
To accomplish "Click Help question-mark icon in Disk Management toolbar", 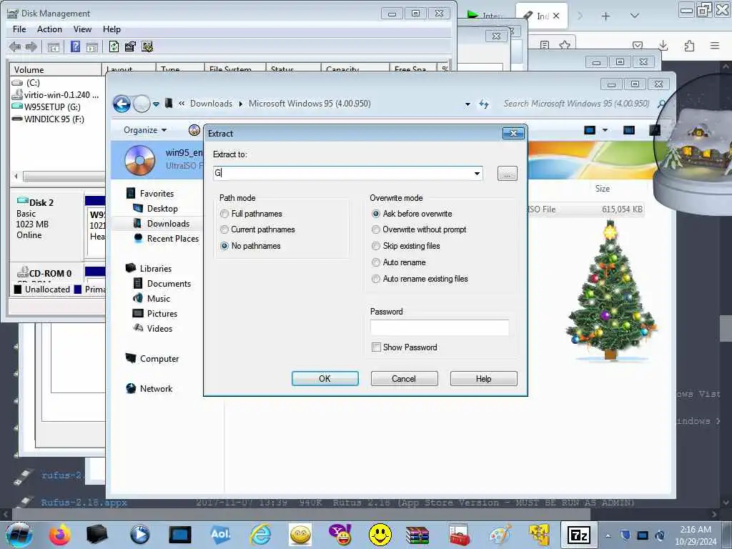I will coord(75,46).
